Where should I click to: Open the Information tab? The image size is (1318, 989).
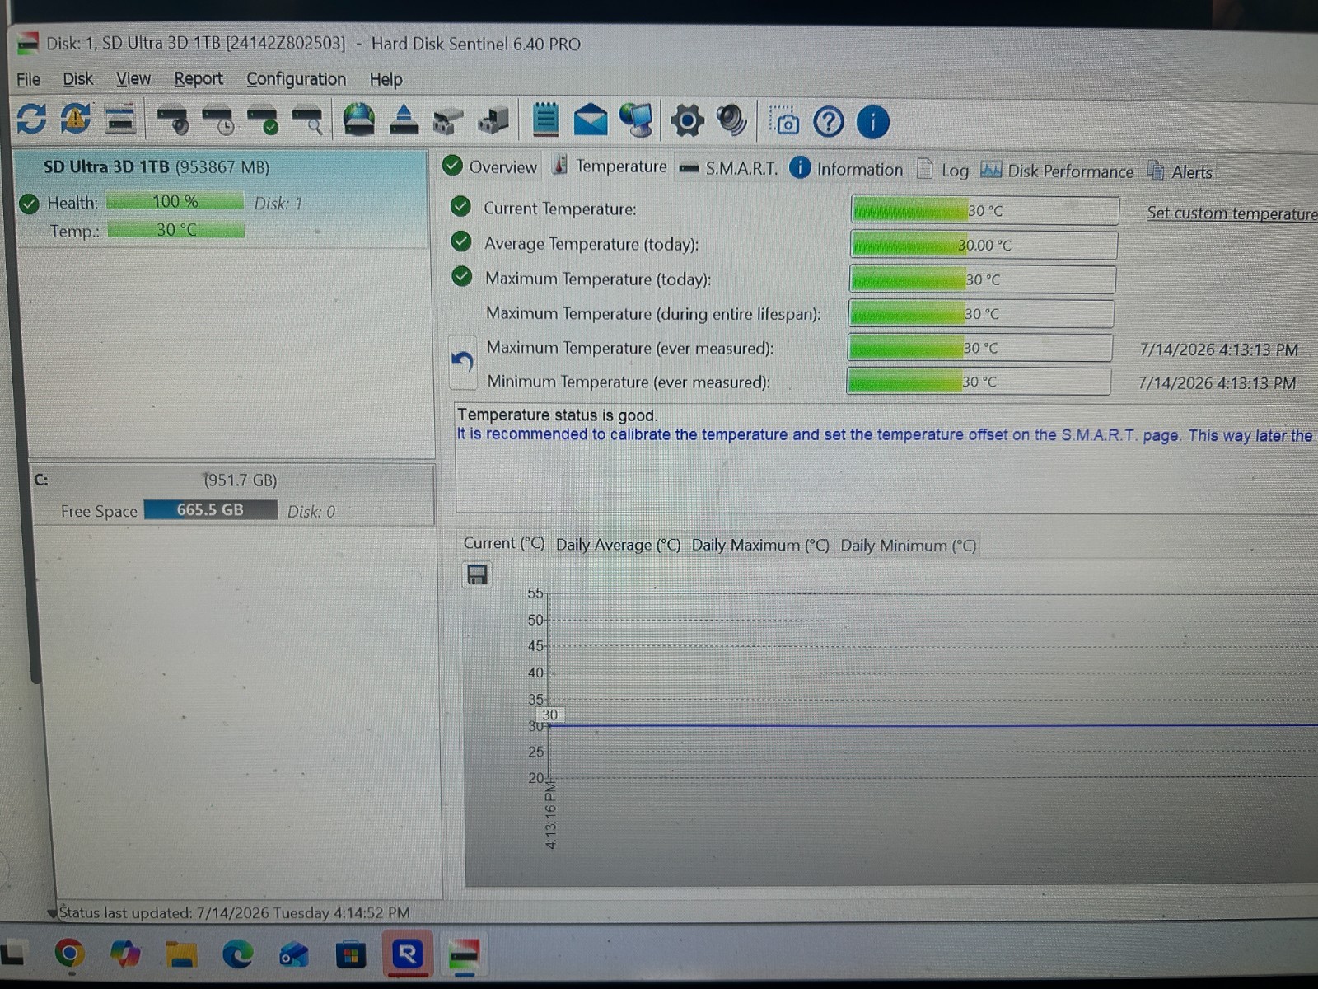point(846,169)
